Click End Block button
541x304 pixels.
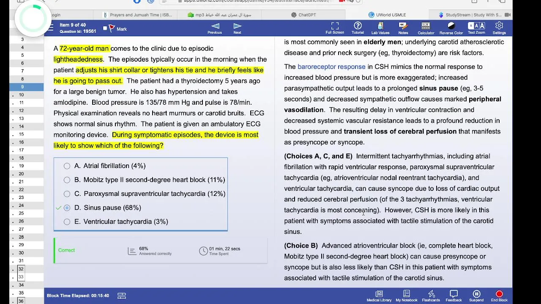499,296
